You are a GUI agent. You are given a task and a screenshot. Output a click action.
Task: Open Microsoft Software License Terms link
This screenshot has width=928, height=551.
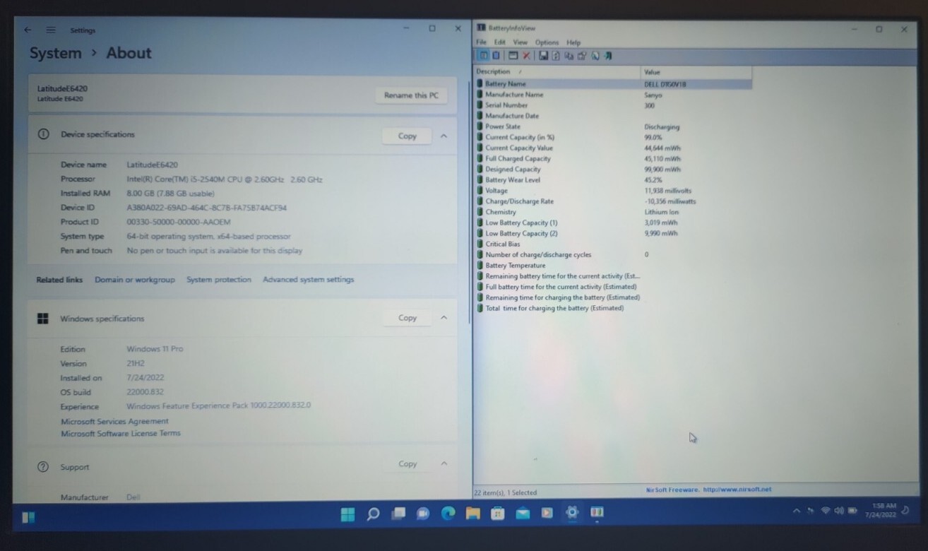pyautogui.click(x=121, y=433)
